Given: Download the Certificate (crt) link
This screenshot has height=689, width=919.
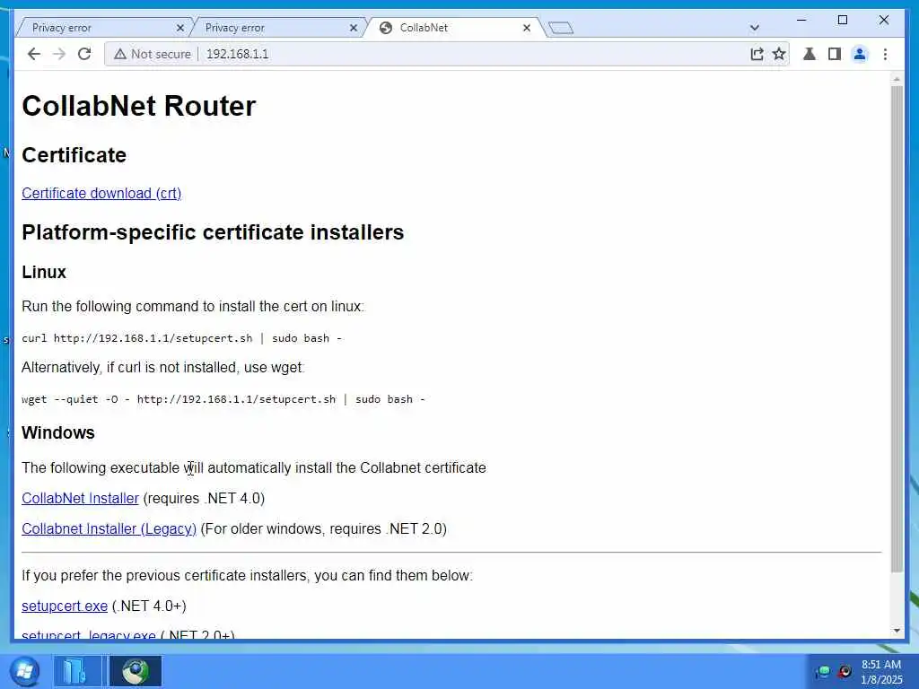Looking at the screenshot, I should tap(101, 194).
